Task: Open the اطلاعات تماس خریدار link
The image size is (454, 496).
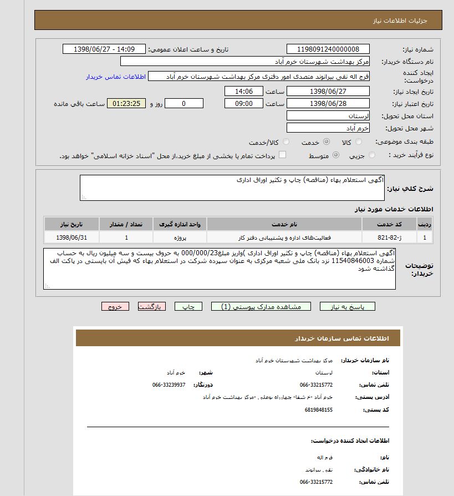Action: [116, 77]
